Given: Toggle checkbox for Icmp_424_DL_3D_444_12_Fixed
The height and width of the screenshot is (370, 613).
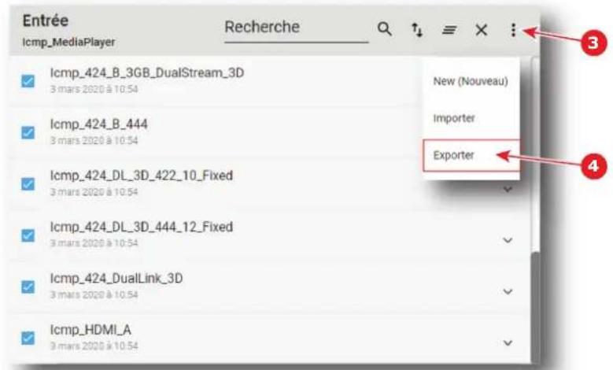Looking at the screenshot, I should (x=28, y=235).
